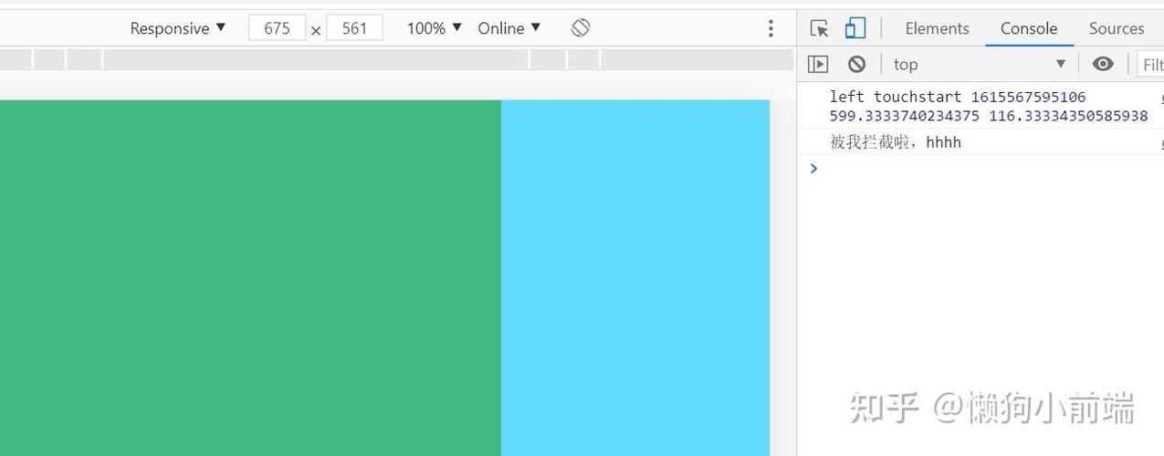Create live expression with the eye icon
The width and height of the screenshot is (1164, 456).
[1103, 64]
